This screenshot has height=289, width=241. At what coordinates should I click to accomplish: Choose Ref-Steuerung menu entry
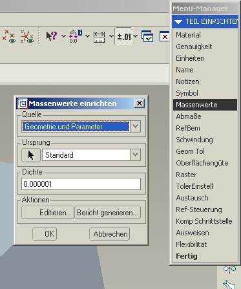pos(205,209)
